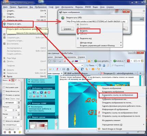Open the Firefox address bar dropdown arrow
This screenshot has height=136, width=147.
(x=82, y=65)
